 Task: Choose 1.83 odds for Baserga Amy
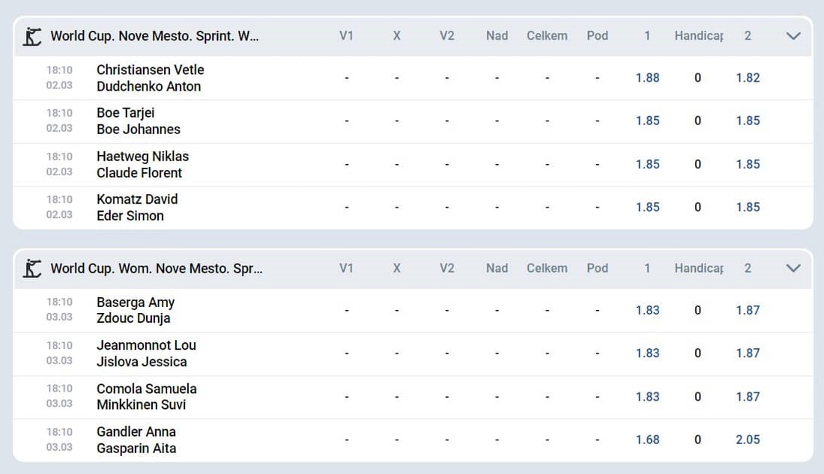(647, 311)
